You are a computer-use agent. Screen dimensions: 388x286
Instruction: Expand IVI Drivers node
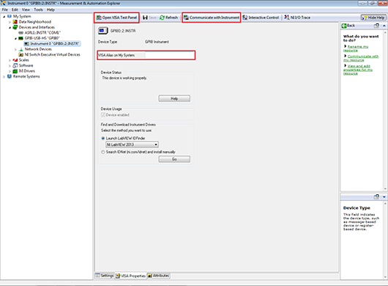click(10, 71)
